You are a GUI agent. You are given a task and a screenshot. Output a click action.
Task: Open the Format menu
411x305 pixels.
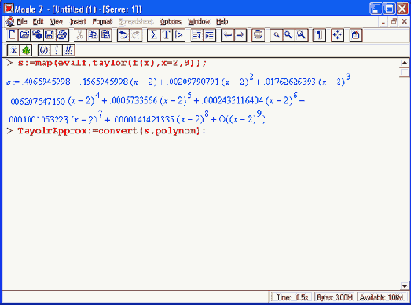[102, 21]
